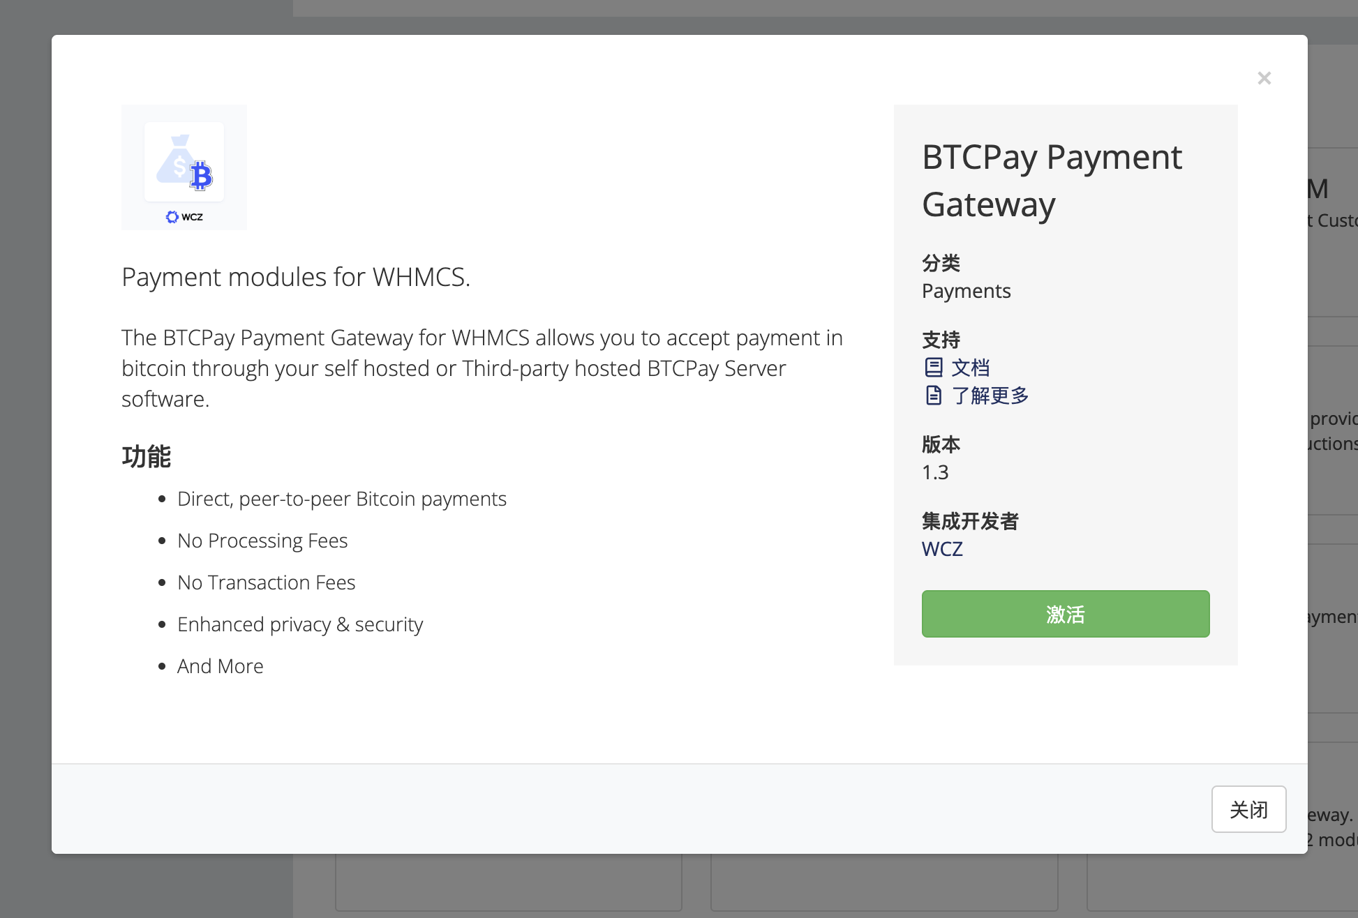Image resolution: width=1358 pixels, height=918 pixels.
Task: Visit the WCZ developer link
Action: pyautogui.click(x=941, y=549)
